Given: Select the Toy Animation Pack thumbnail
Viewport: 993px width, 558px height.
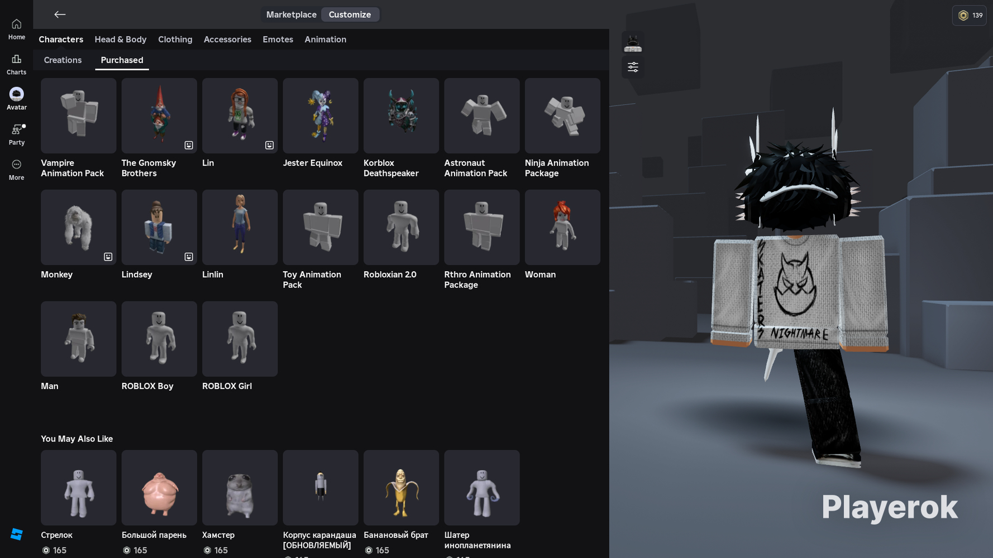Looking at the screenshot, I should click(321, 227).
